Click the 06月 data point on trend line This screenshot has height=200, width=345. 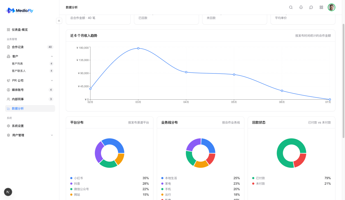[x=282, y=91]
